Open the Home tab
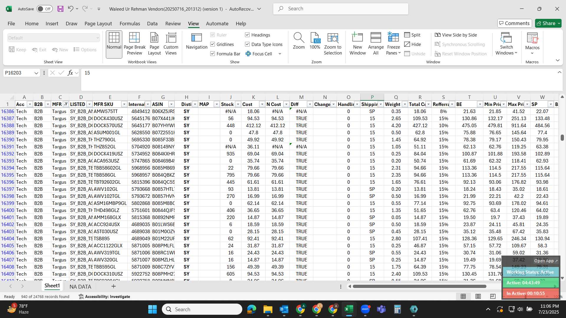The width and height of the screenshot is (566, 318). tap(32, 24)
